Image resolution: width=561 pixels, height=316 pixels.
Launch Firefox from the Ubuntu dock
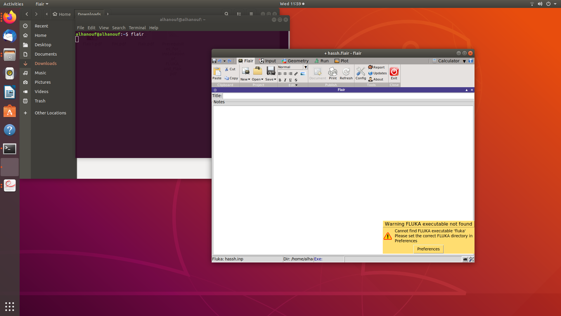pos(10,17)
